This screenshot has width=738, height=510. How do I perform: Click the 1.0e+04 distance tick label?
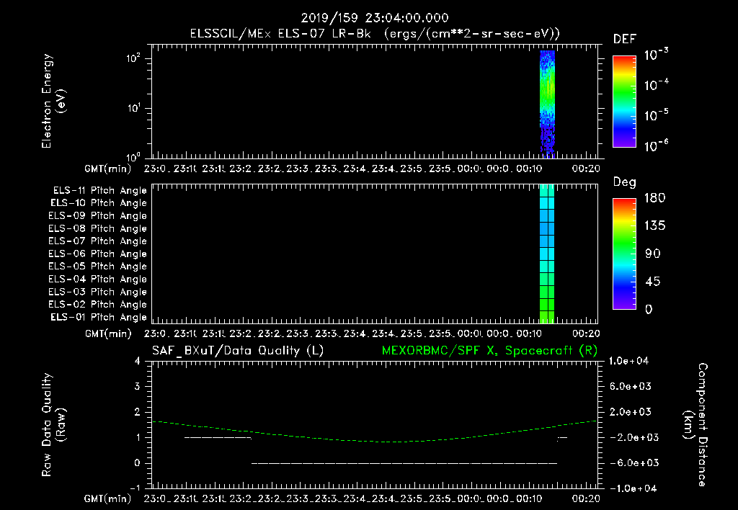tap(628, 361)
